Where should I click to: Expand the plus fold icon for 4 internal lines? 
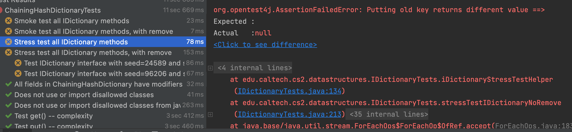click(x=210, y=68)
